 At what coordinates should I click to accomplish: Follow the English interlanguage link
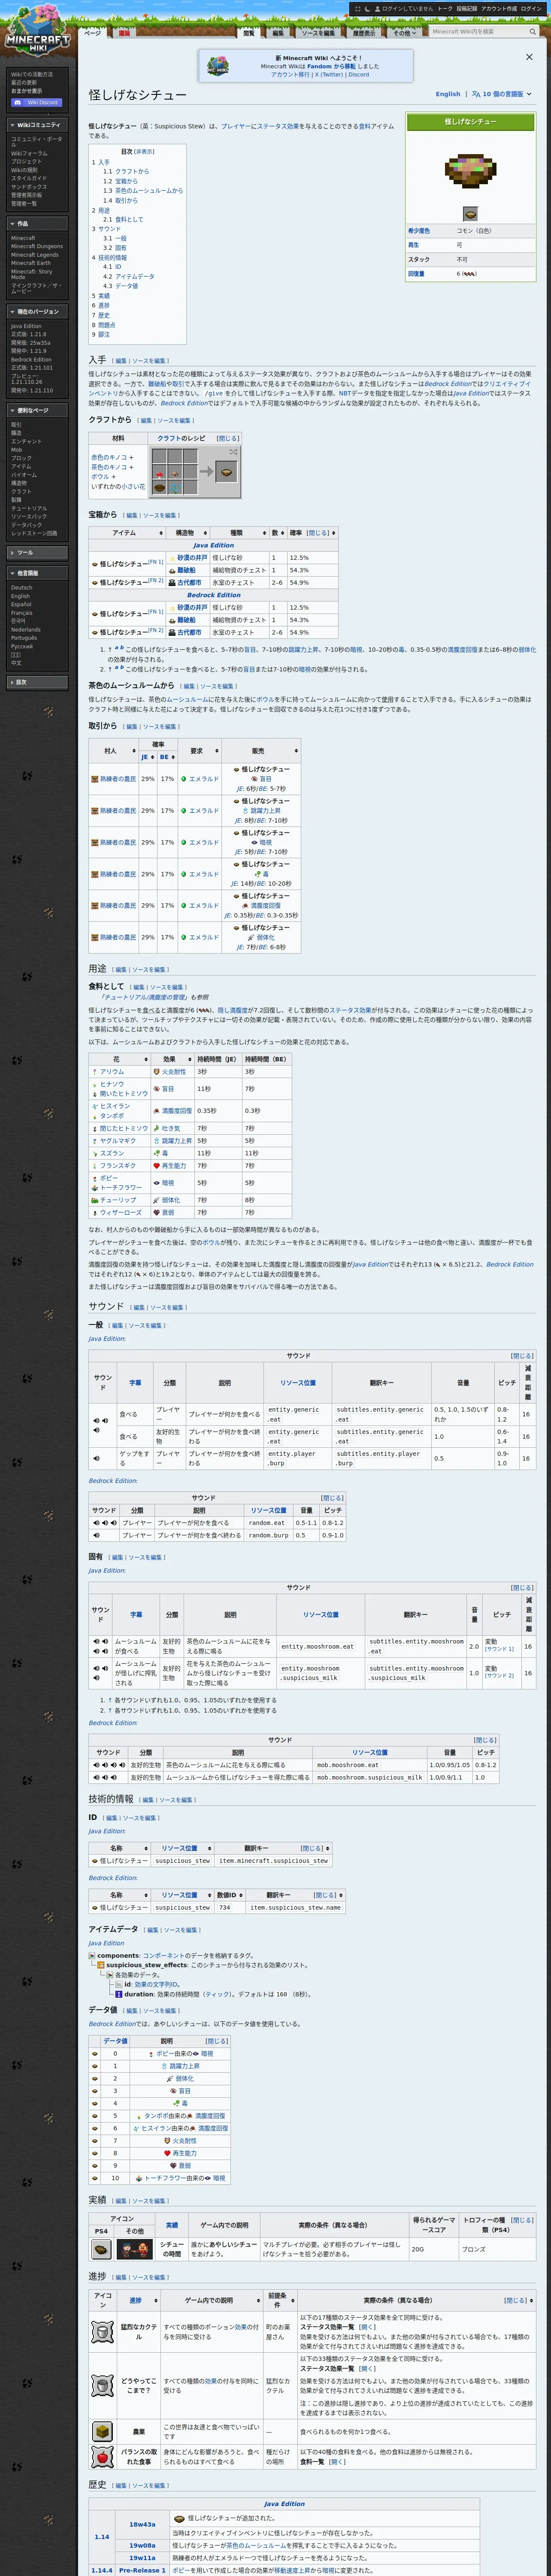pos(448,94)
